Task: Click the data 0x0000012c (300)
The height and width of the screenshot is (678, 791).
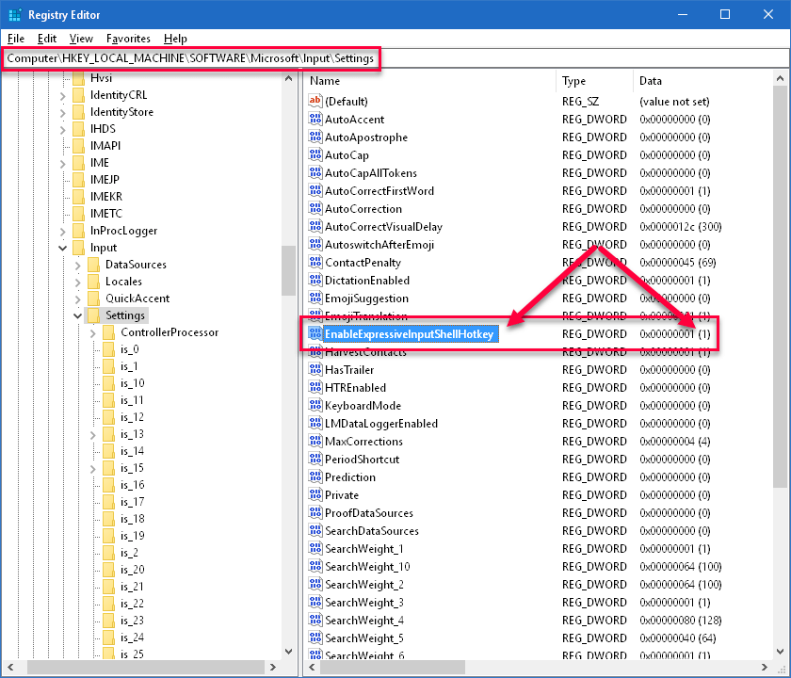Action: point(681,227)
